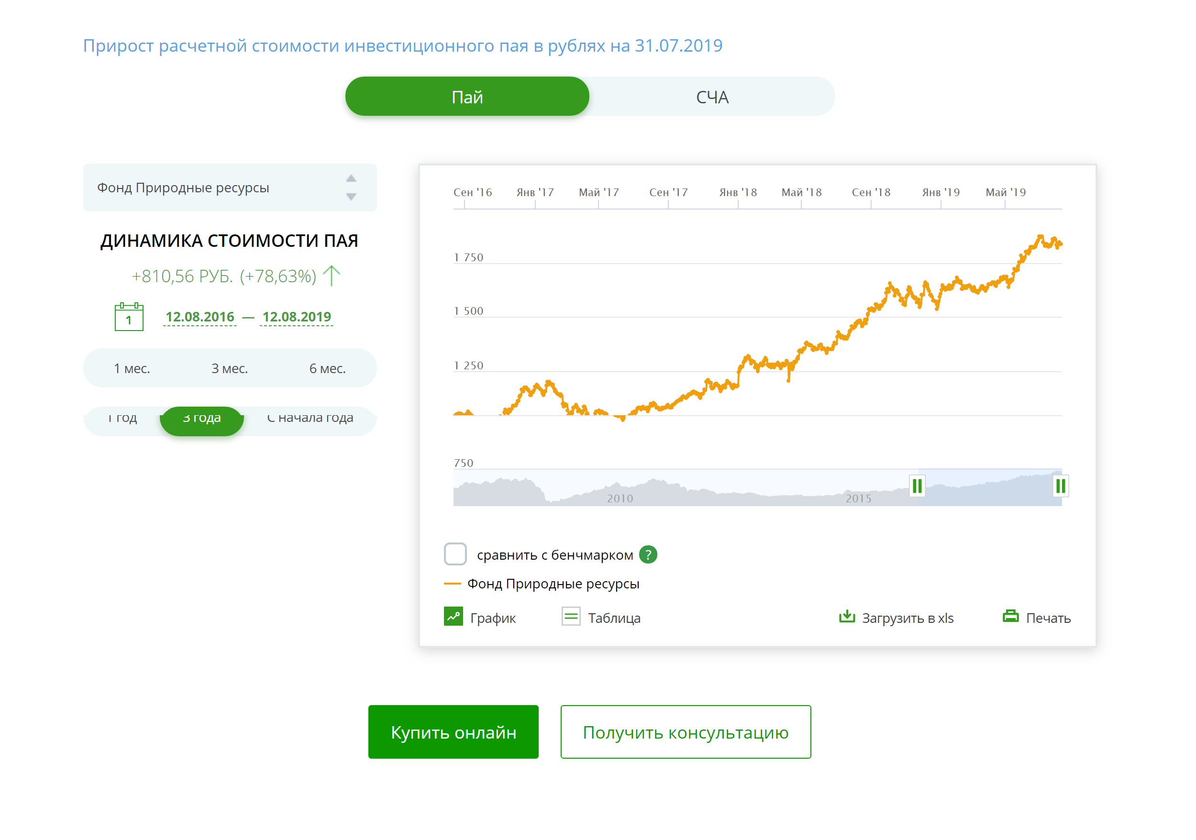The height and width of the screenshot is (840, 1196).
Task: Toggle Фонд Природные ресурсы legend series
Action: (x=542, y=583)
